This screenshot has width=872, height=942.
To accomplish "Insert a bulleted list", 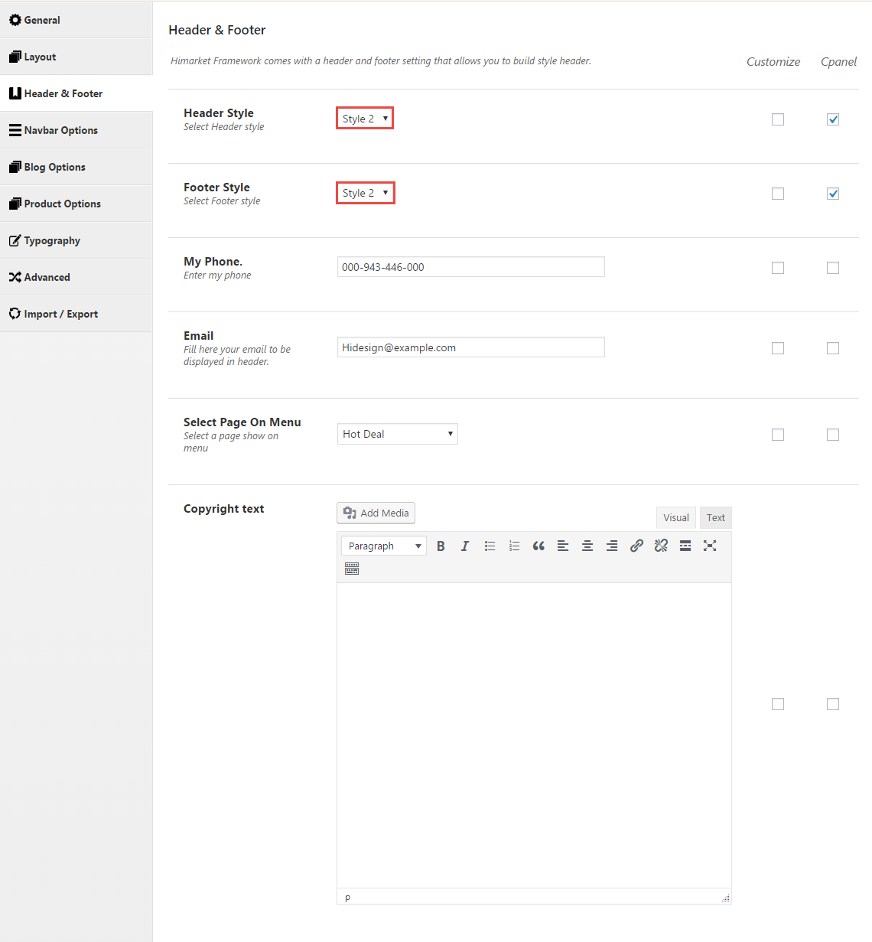I will tap(490, 546).
